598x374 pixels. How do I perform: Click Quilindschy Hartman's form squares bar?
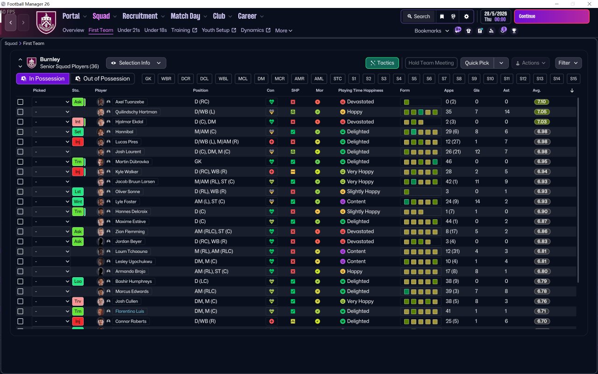[420, 112]
